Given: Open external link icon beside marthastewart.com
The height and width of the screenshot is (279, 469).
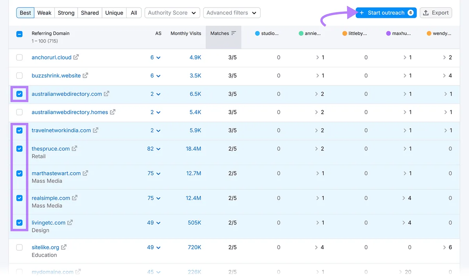Looking at the screenshot, I should pos(86,173).
